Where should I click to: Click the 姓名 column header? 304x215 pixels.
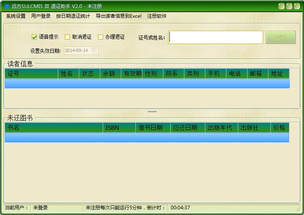click(x=68, y=73)
